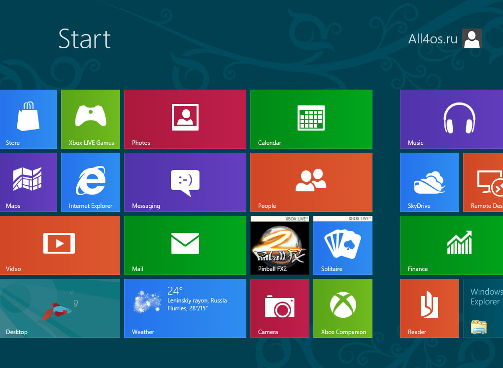Open the Weather tile showing 24°
This screenshot has height=368, width=503.
185,308
